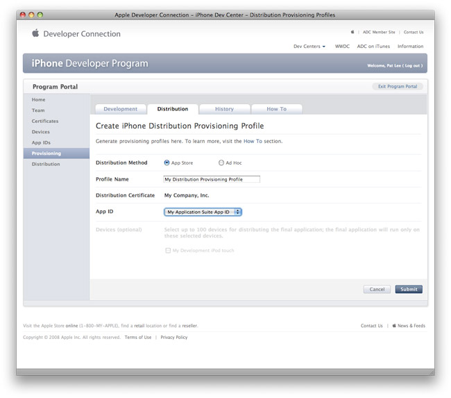Viewport: 451px width, 398px height.
Task: Open Team in the sidebar
Action: 38,110
